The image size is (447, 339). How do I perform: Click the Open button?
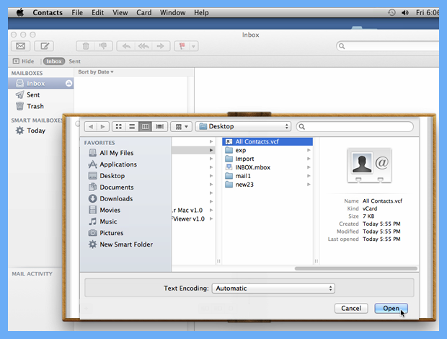391,308
